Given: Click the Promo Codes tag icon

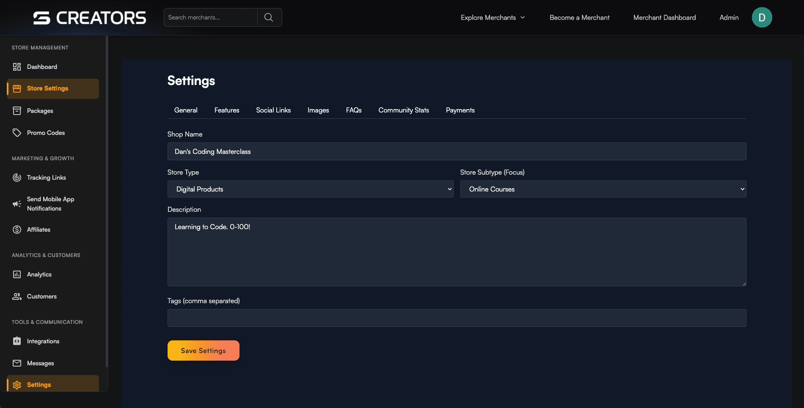Looking at the screenshot, I should click(17, 132).
